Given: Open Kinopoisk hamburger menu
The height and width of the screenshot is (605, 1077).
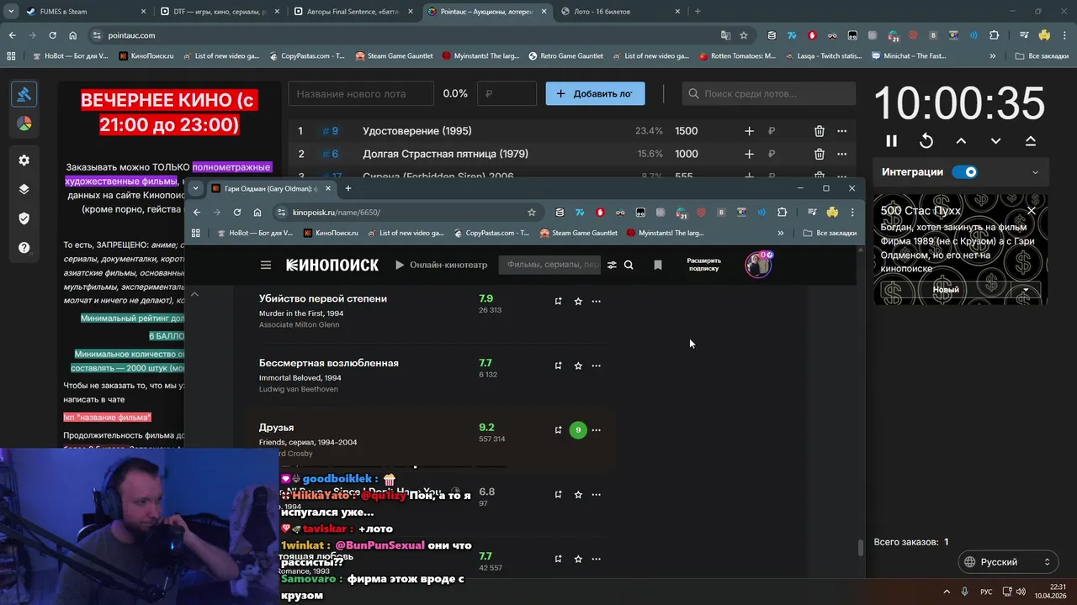Looking at the screenshot, I should coord(266,265).
